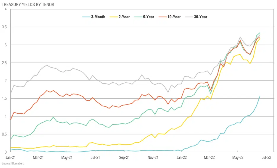Open the Source: Bloomberg footnote

[x=13, y=163]
